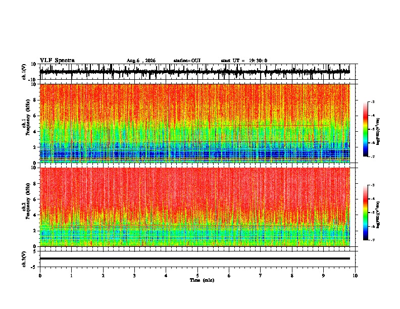This screenshot has width=400, height=309.
Task: Click the 6 kHz tick on ch.1 spectrogram
Action: click(x=35, y=116)
